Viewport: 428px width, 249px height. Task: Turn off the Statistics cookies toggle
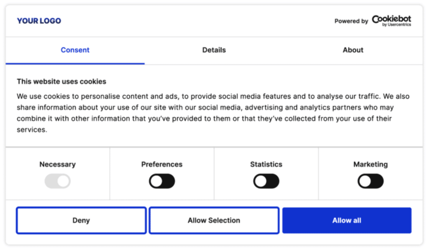pos(266,181)
